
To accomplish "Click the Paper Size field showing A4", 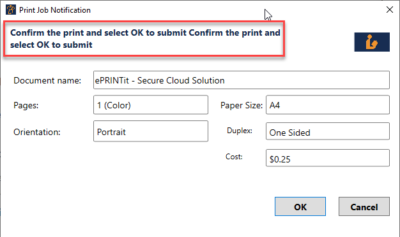I will (328, 104).
